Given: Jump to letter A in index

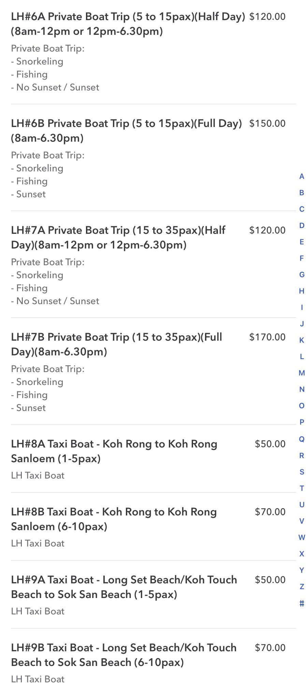Looking at the screenshot, I should (x=302, y=176).
